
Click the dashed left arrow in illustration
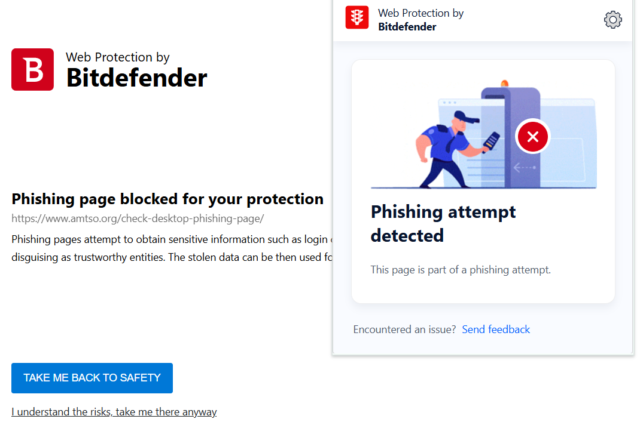[525, 168]
